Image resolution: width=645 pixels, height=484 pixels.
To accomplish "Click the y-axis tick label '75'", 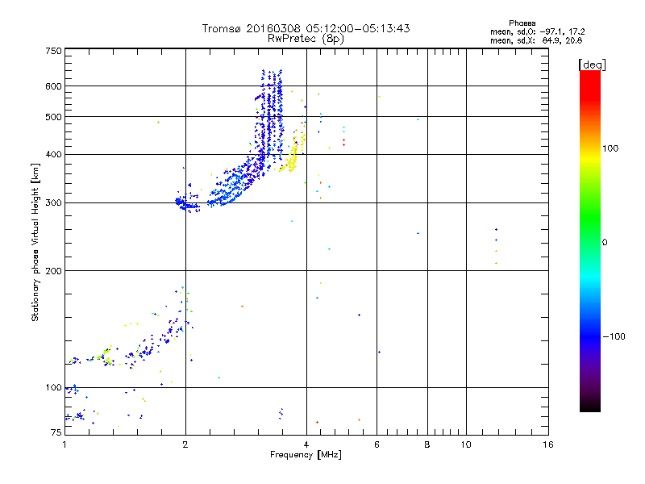I will [x=56, y=432].
